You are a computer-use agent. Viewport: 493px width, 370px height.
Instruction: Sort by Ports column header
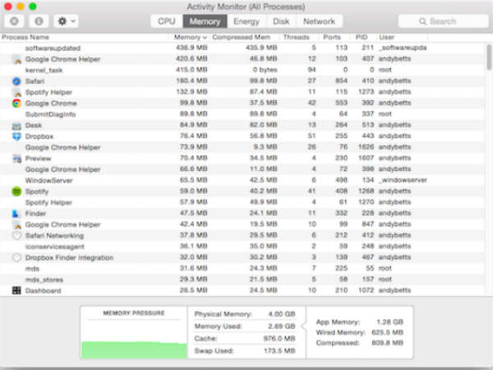pos(332,37)
